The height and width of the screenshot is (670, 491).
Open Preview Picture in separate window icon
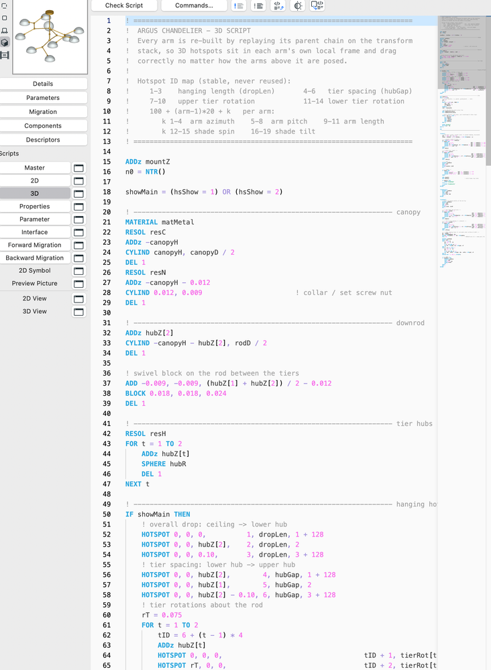pyautogui.click(x=78, y=283)
